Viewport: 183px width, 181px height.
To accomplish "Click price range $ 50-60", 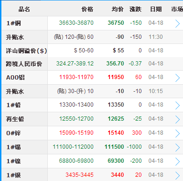I will pyautogui.click(x=84, y=51).
